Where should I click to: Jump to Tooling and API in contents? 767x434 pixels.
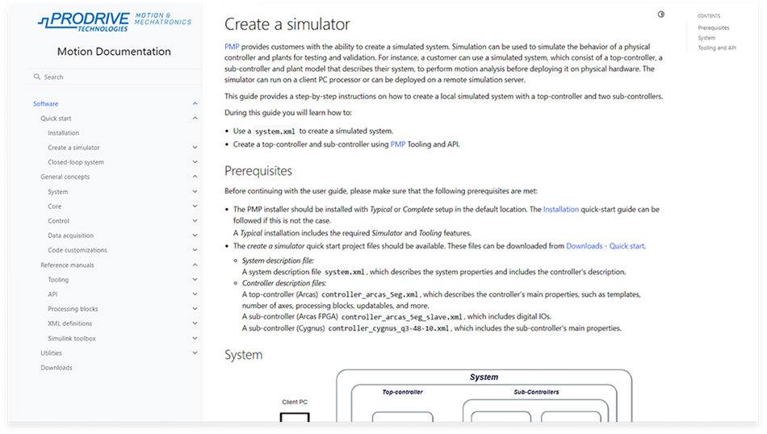pos(717,48)
